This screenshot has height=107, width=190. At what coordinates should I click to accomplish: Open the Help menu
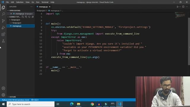tap(52, 2)
